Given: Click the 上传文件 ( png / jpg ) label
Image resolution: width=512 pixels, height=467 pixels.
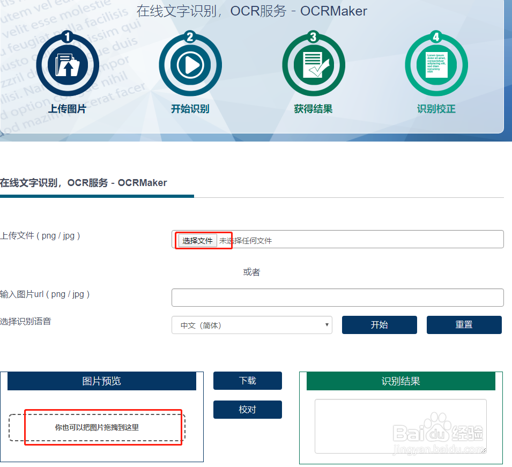Looking at the screenshot, I should pyautogui.click(x=40, y=236).
